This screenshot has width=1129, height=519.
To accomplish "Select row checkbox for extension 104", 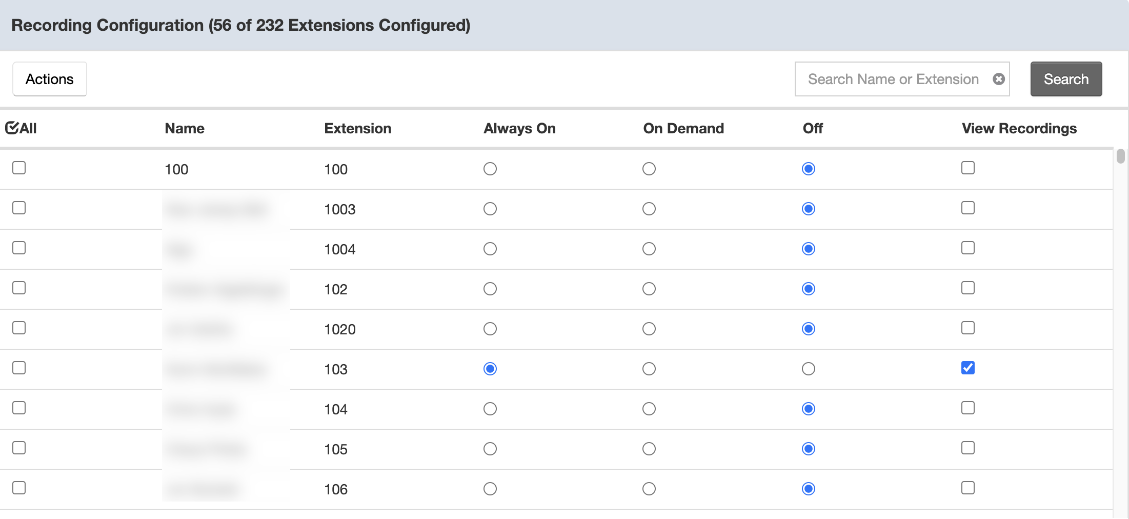I will point(19,408).
